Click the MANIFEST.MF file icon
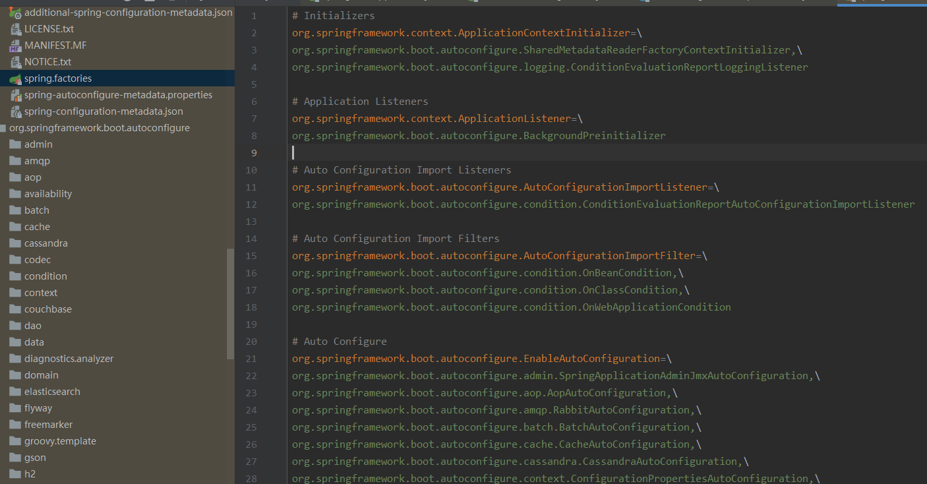Viewport: 927px width, 484px height. click(x=15, y=45)
